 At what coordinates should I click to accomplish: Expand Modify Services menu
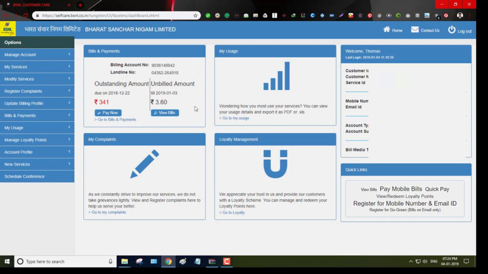point(37,79)
